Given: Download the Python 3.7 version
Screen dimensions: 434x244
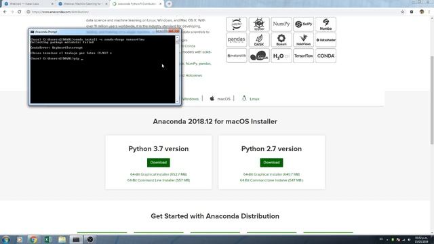Looking at the screenshot, I should (158, 163).
